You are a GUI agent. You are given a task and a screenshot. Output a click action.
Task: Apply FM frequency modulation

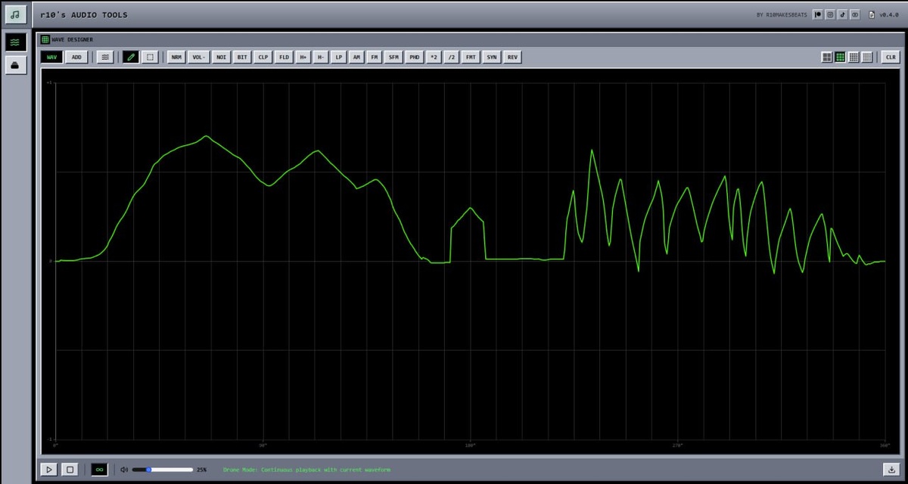[x=374, y=57]
